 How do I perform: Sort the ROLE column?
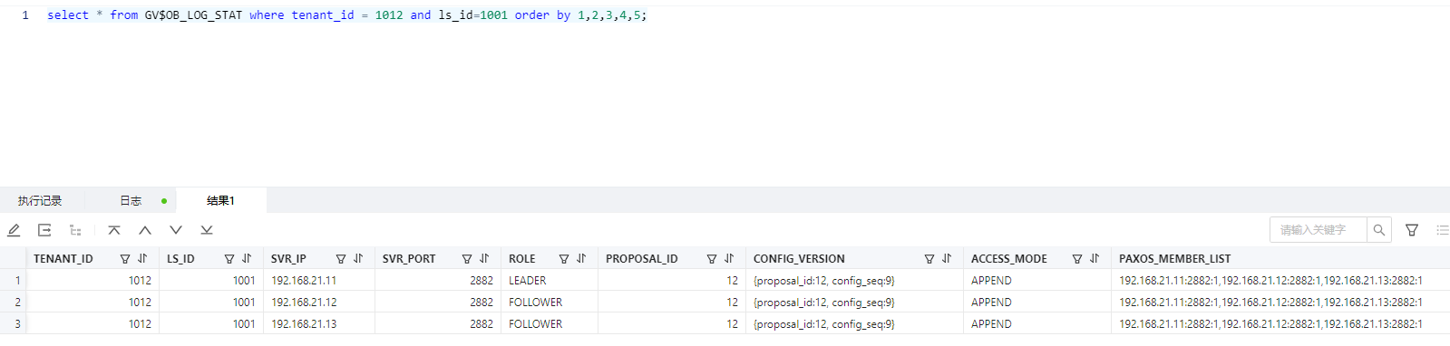581,259
